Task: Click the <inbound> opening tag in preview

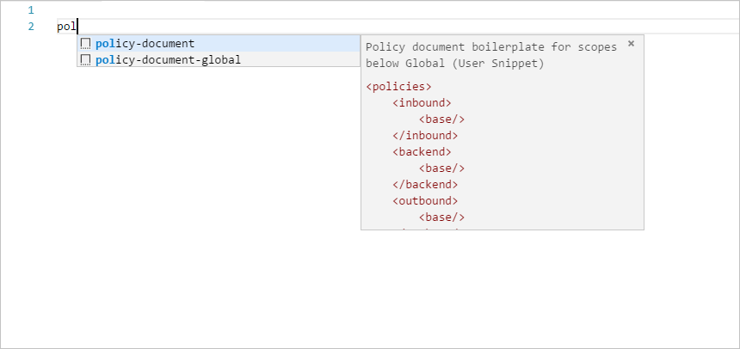Action: 422,103
